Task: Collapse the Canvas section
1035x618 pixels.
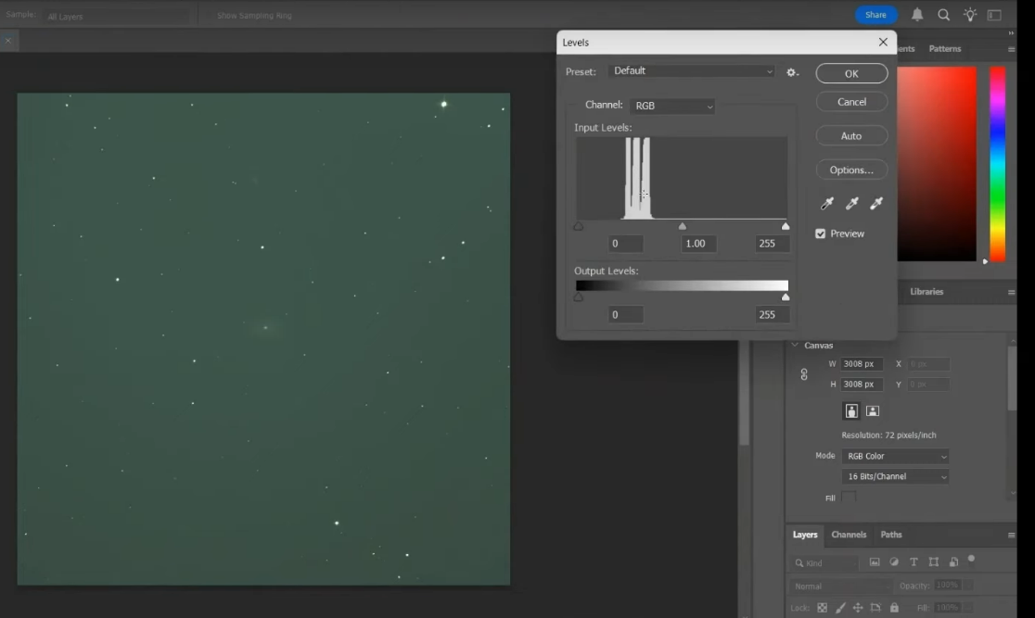Action: (795, 345)
